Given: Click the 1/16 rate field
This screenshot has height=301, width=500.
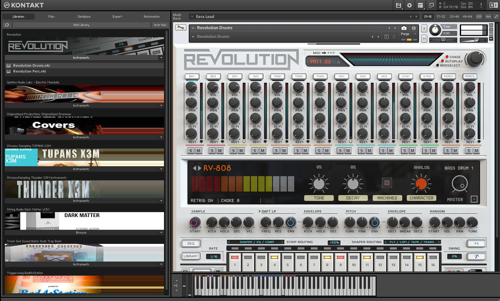Looking at the screenshot, I should 214,256.
